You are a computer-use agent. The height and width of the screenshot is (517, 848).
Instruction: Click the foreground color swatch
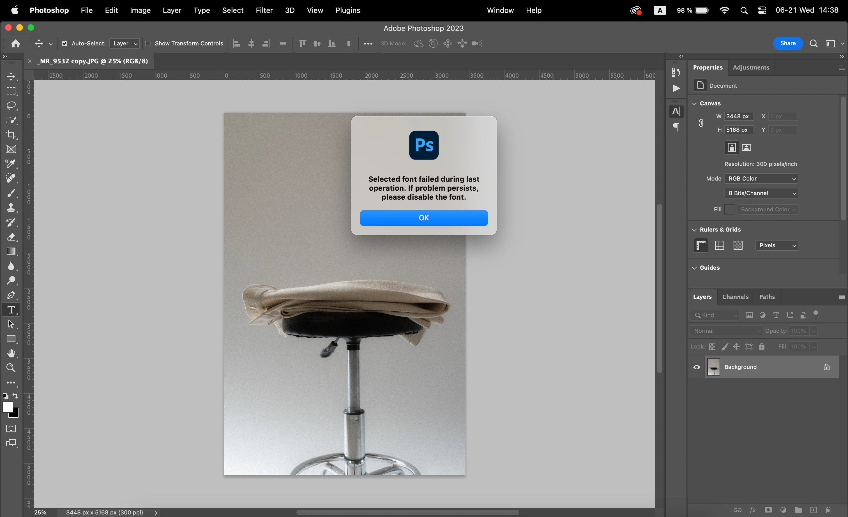point(7,407)
